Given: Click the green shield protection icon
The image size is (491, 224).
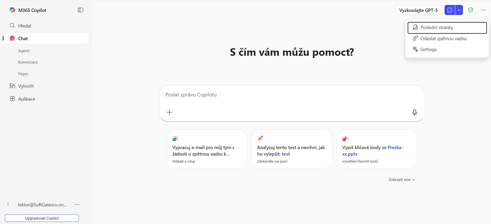Looking at the screenshot, I should (471, 10).
